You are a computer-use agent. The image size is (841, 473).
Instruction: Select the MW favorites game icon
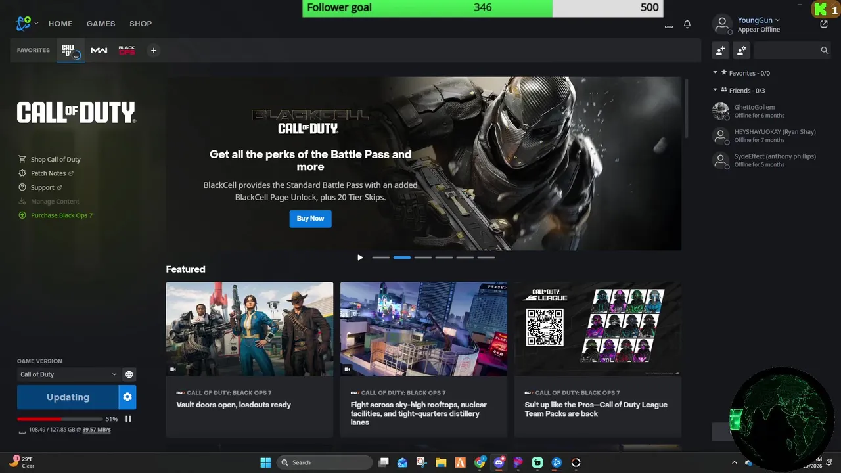(99, 51)
